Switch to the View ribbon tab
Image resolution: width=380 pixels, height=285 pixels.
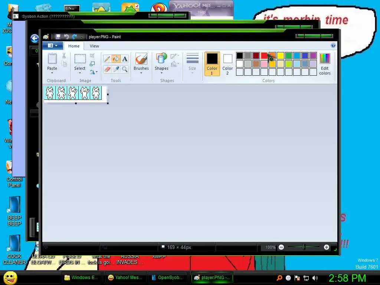click(94, 46)
